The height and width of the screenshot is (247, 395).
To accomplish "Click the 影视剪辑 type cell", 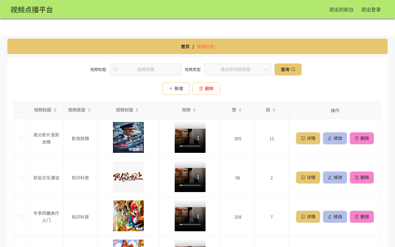I will click(x=80, y=139).
